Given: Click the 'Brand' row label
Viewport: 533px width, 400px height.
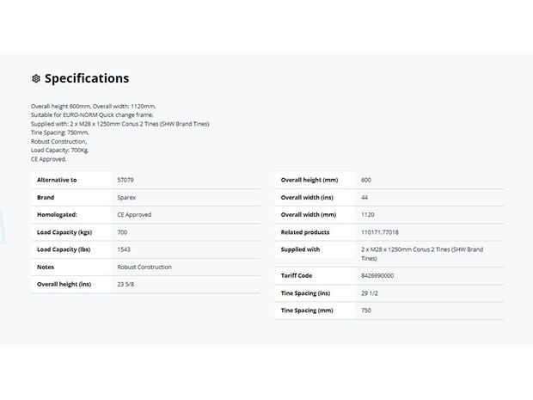Looking at the screenshot, I should pos(46,197).
